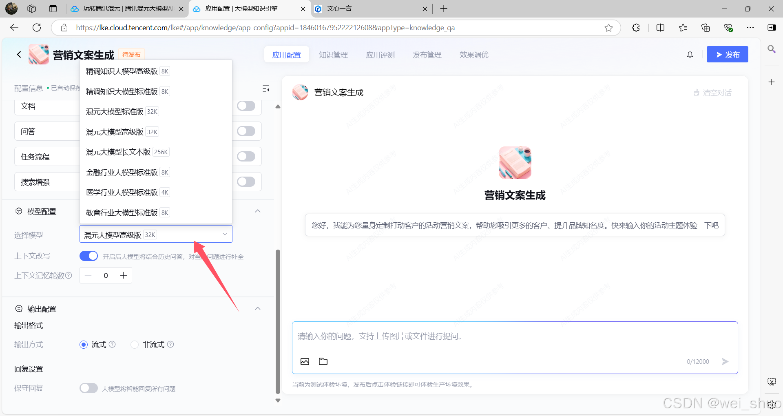Open sidebar settings gear icon

[x=772, y=405]
